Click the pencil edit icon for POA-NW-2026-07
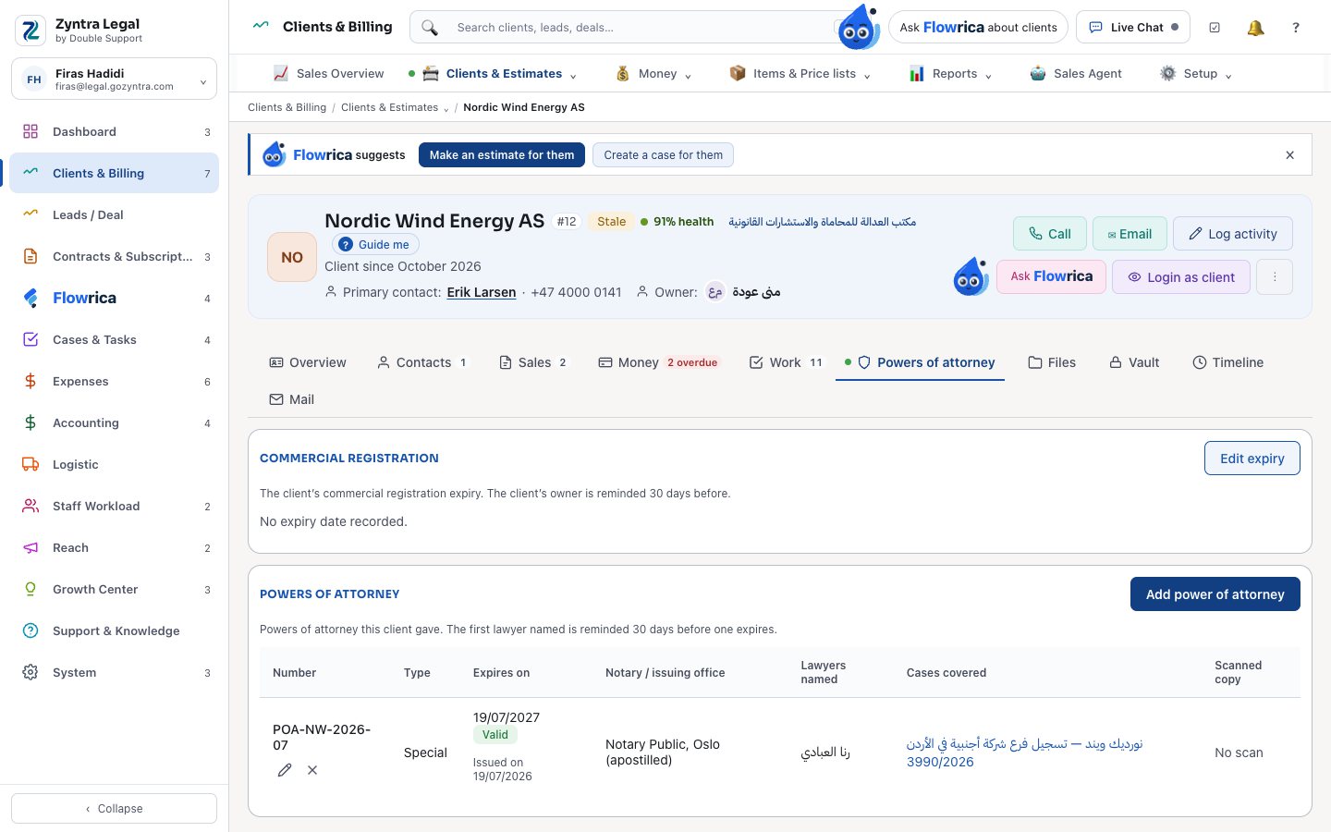 tap(285, 770)
